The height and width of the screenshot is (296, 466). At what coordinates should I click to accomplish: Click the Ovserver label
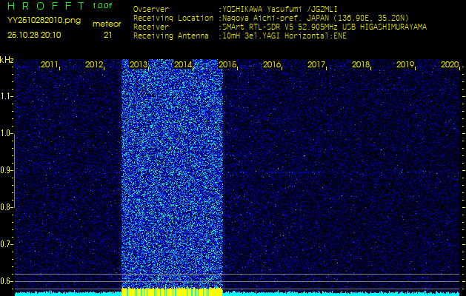point(151,10)
